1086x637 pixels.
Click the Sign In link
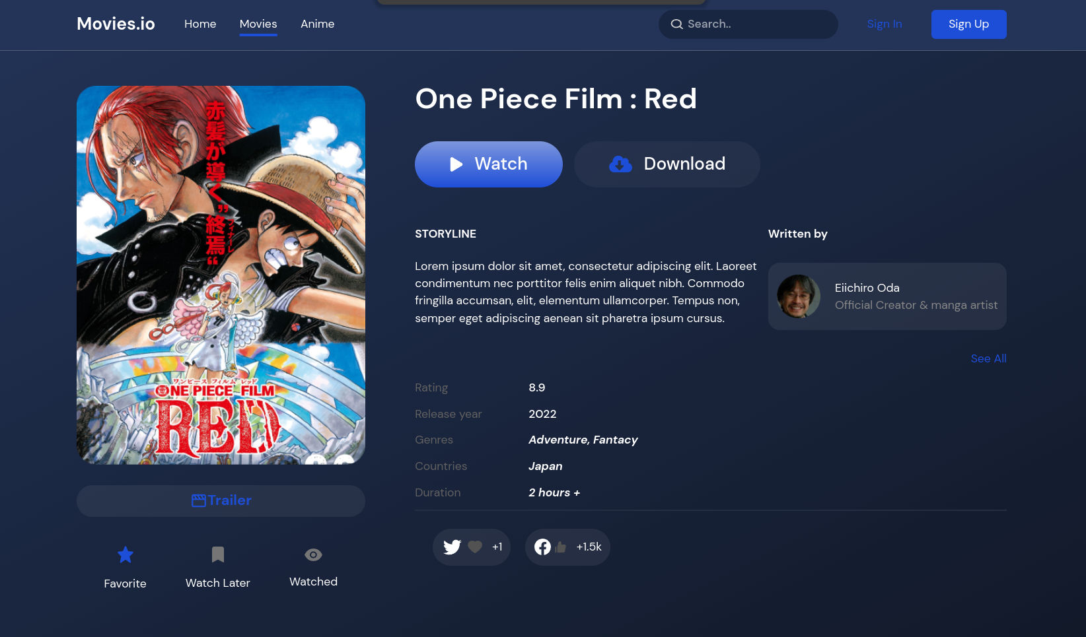885,24
